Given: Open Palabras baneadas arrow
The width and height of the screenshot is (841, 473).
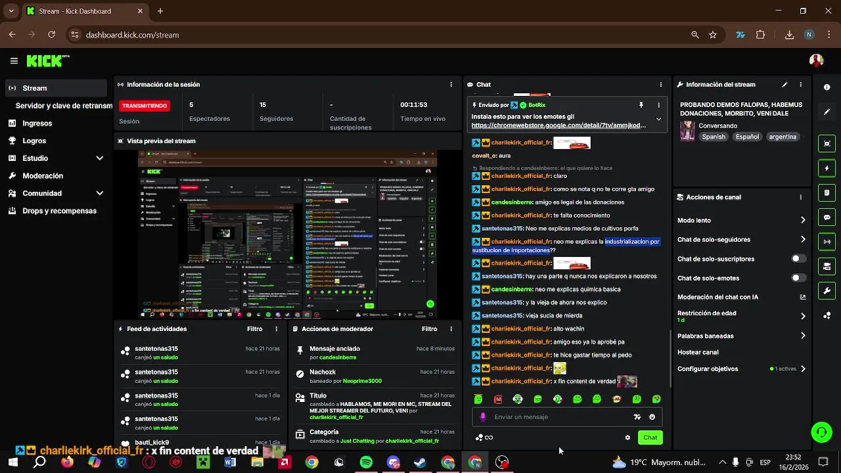Looking at the screenshot, I should coord(803,336).
